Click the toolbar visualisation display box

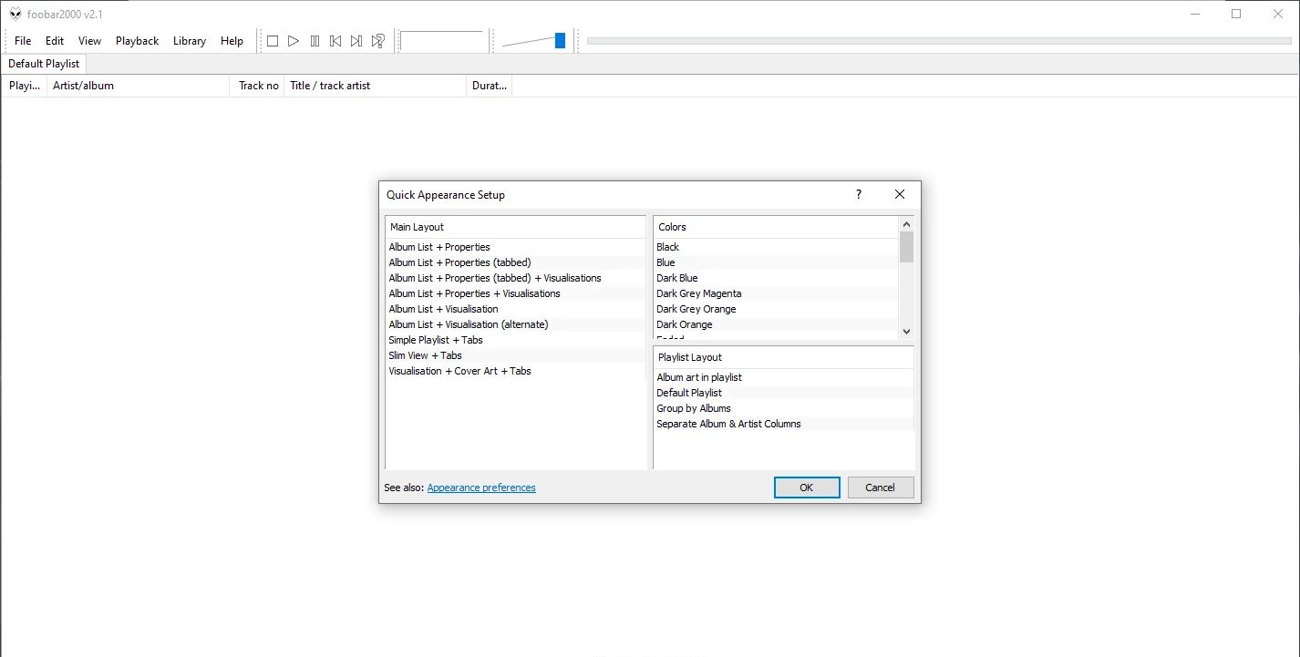pos(441,41)
